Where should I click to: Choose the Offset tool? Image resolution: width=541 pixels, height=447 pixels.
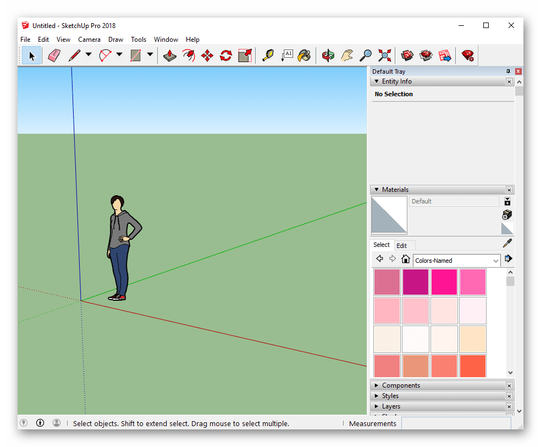click(x=189, y=56)
